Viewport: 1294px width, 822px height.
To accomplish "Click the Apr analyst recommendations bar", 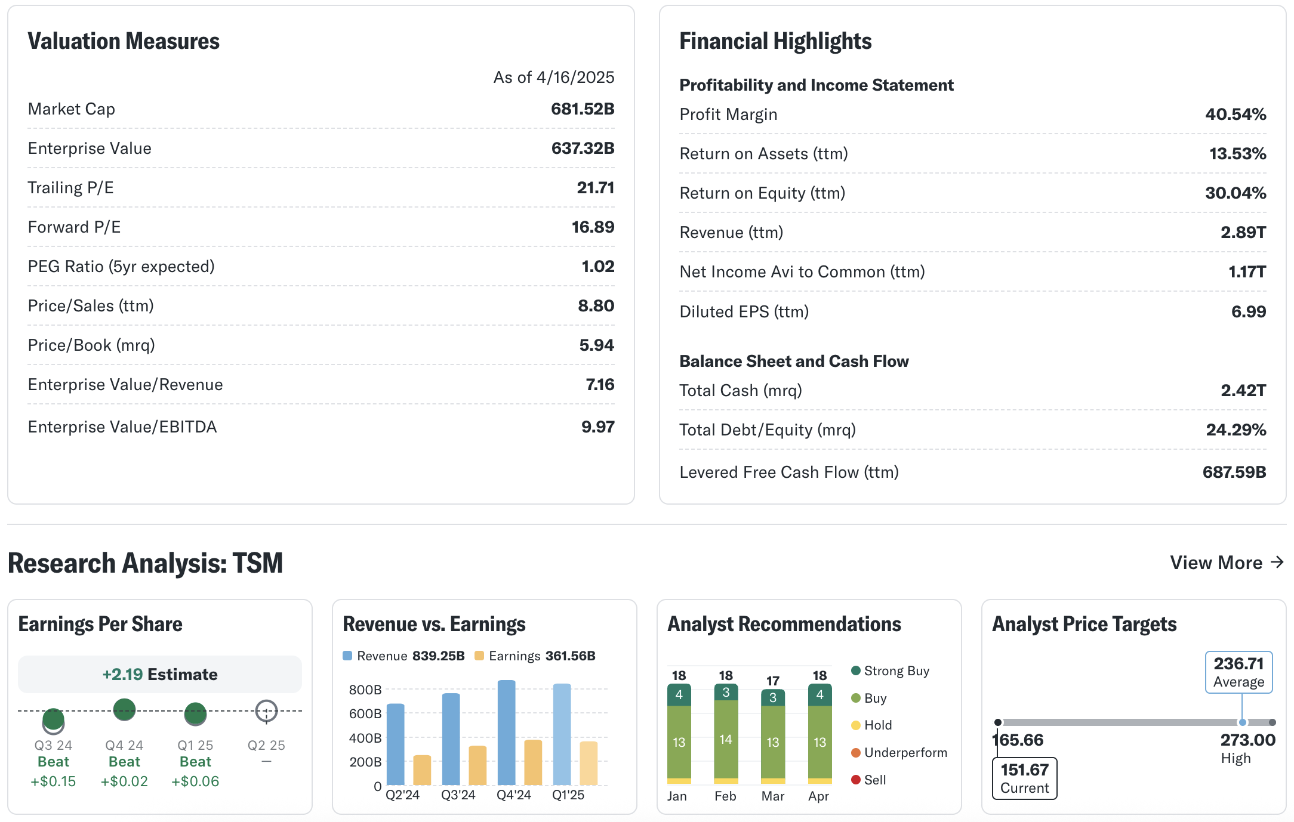I will coord(819,734).
